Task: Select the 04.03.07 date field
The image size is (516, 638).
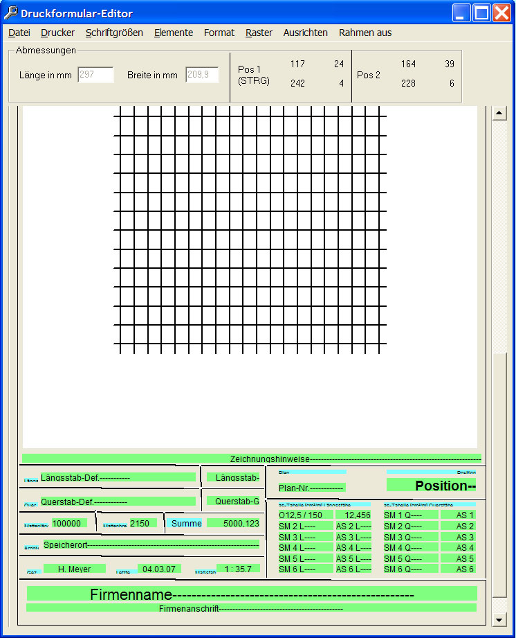Action: click(159, 569)
